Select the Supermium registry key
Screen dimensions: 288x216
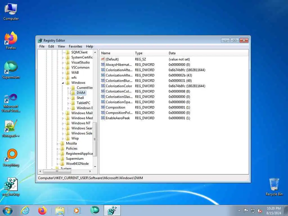point(75,159)
